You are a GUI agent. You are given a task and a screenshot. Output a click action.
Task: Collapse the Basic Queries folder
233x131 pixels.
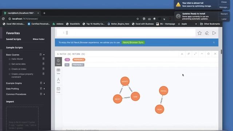44,55
